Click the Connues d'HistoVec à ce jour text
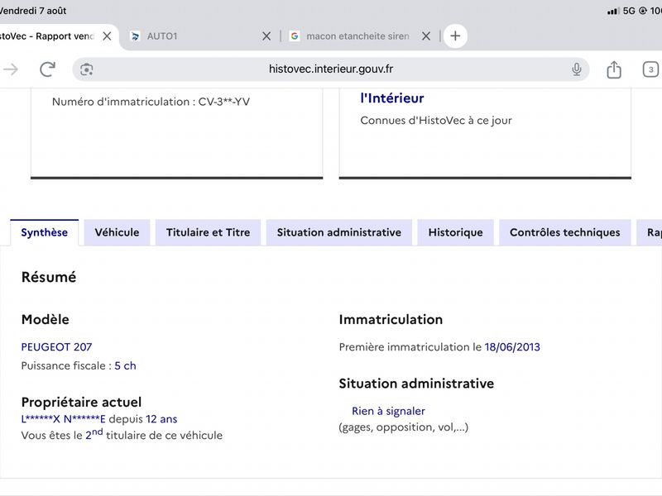 pyautogui.click(x=436, y=121)
